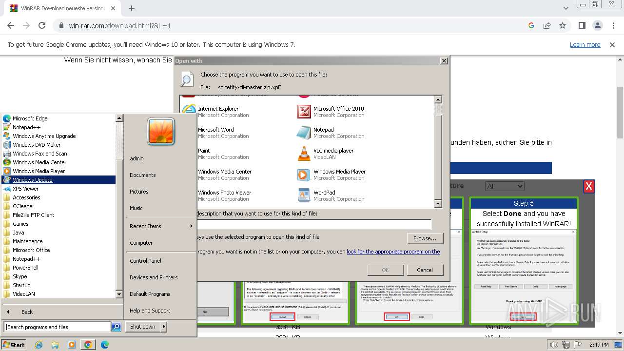Expand the CCleaner folder
This screenshot has width=624, height=351.
(23, 206)
